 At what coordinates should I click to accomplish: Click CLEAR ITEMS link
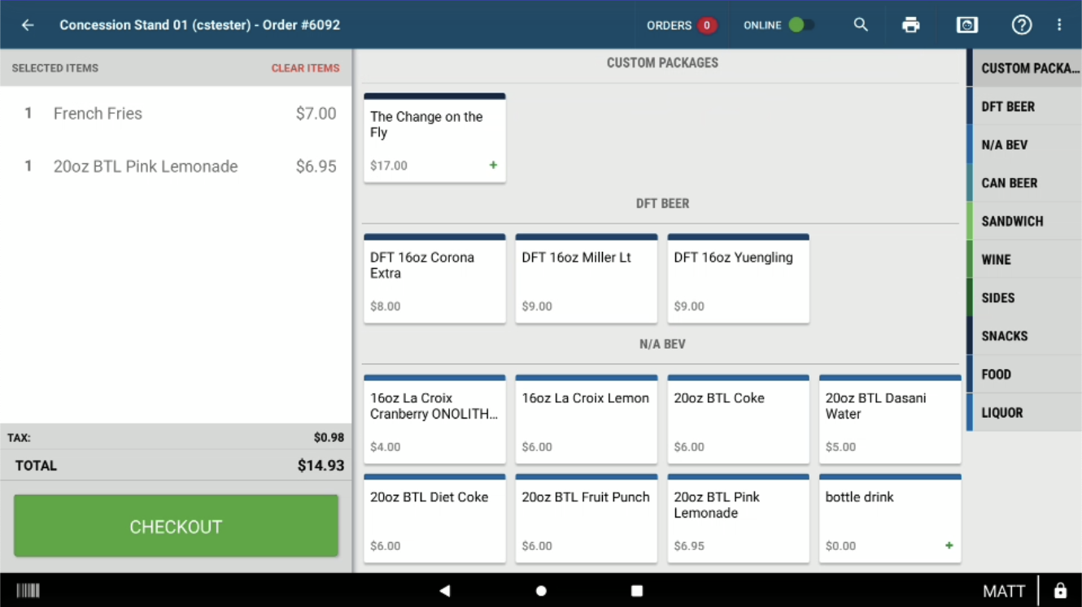click(x=305, y=68)
